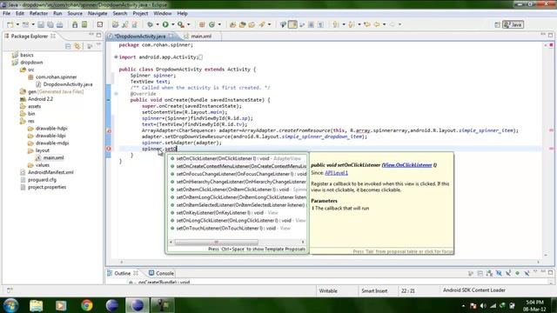Click the New Java Class toolbar icon
This screenshot has height=313, width=557.
tap(211, 24)
